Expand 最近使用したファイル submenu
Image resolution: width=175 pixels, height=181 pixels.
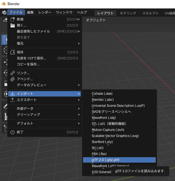click(45, 31)
